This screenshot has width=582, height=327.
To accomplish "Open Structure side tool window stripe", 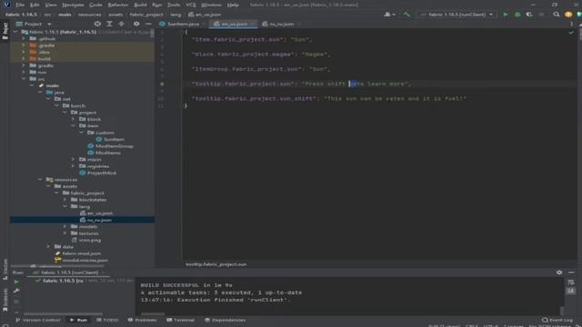I will tap(5, 269).
